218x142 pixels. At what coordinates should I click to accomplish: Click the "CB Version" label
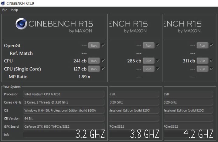click(x=12, y=119)
